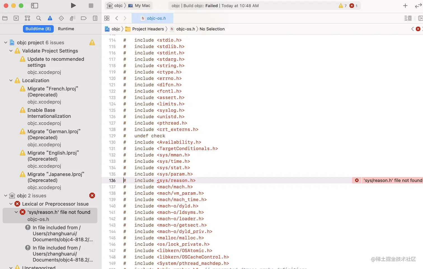Open the Symbol navigator
The width and height of the screenshot is (423, 269).
[x=27, y=18]
